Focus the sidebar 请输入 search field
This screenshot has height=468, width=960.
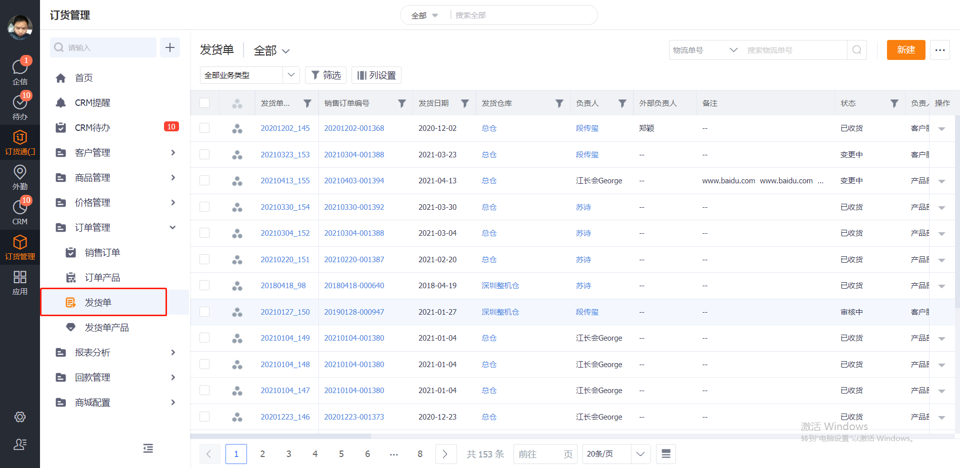pyautogui.click(x=103, y=47)
